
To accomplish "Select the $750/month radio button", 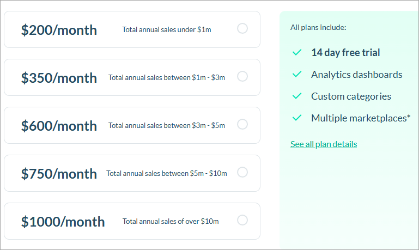I will [242, 172].
